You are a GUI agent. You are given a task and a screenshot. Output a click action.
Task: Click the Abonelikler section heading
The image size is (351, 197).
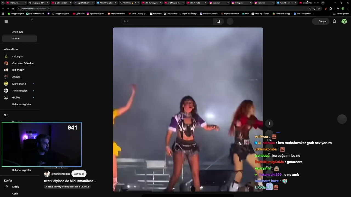11,50
